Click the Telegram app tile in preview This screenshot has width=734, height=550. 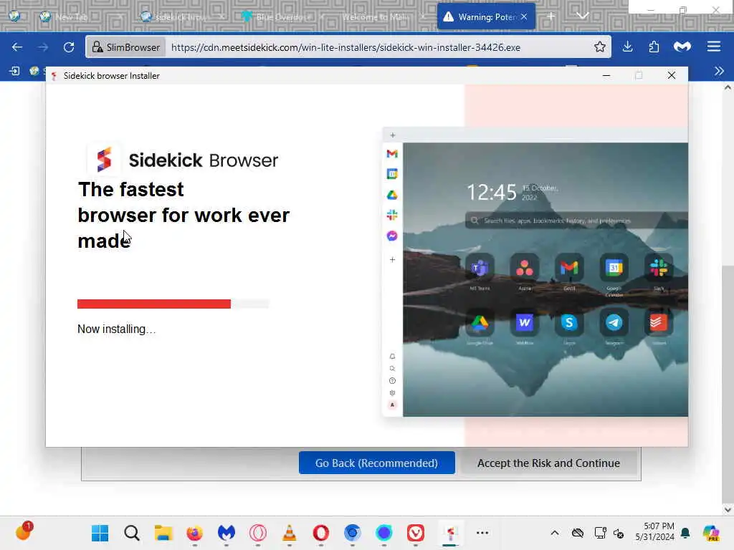pos(614,323)
